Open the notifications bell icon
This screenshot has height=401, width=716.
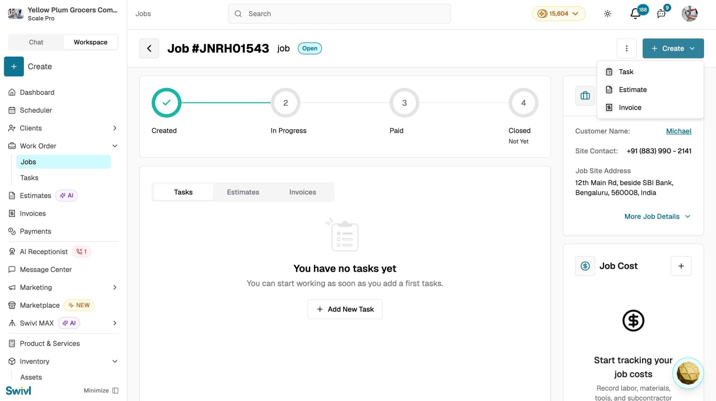coord(635,14)
